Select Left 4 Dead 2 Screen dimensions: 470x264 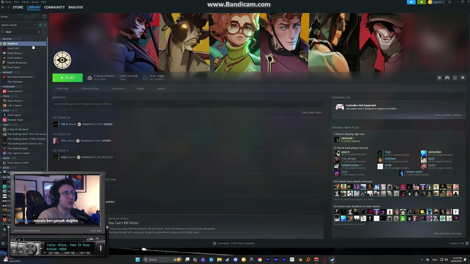15,106
